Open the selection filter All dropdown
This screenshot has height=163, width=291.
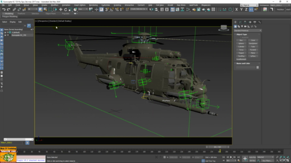click(32, 9)
